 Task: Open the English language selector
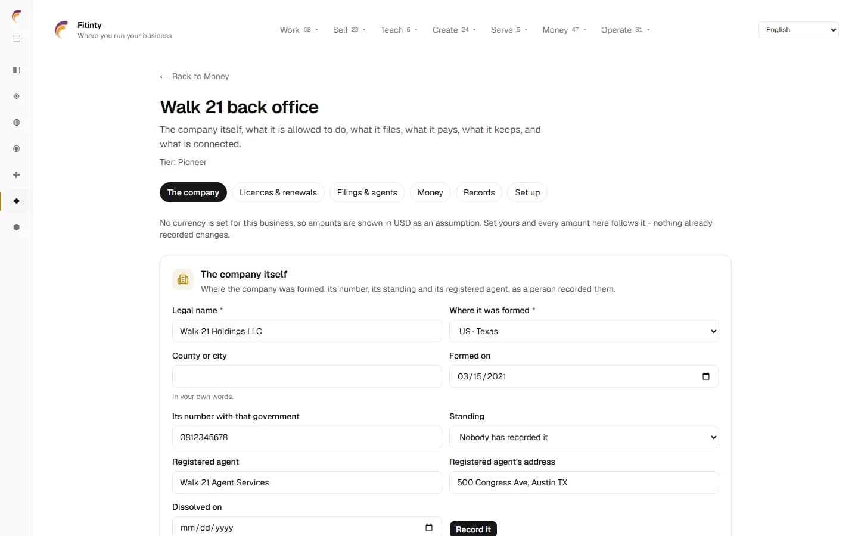click(798, 30)
